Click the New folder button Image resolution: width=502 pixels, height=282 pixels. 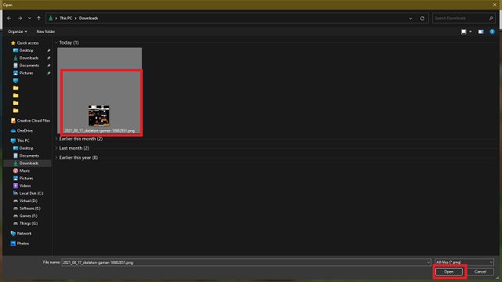click(x=45, y=31)
